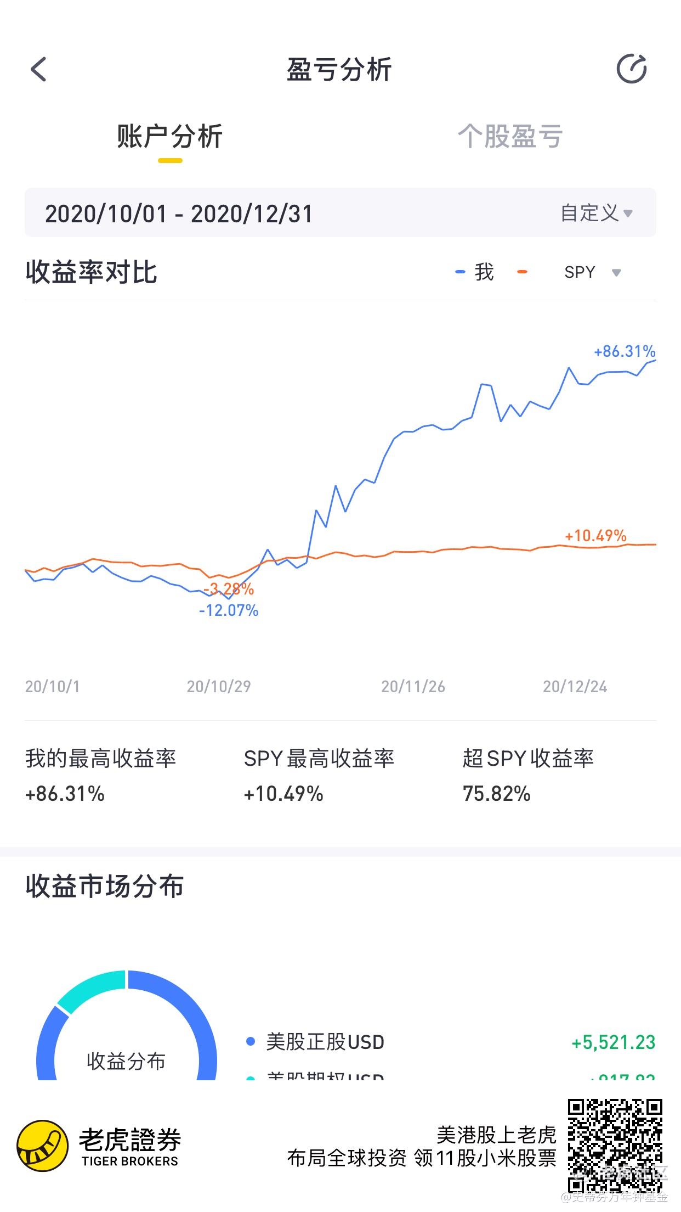Tap the QR code image
Viewport: 681px width, 1212px height.
click(615, 1146)
